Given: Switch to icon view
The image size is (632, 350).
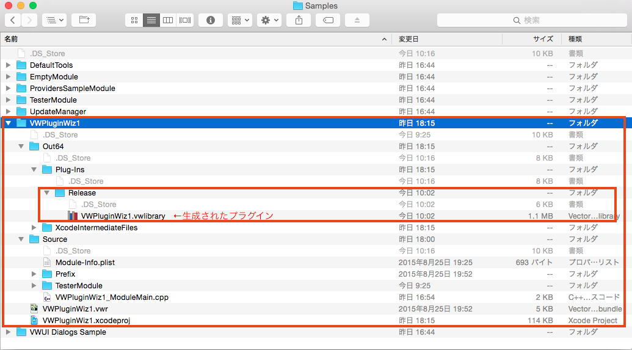Looking at the screenshot, I should (x=134, y=20).
